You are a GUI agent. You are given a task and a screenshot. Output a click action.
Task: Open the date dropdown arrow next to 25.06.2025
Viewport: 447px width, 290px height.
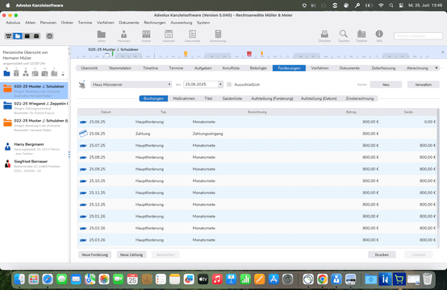click(x=220, y=85)
